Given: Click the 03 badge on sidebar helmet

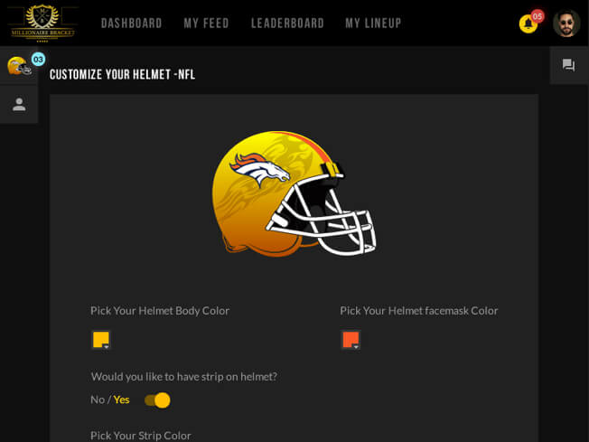Looking at the screenshot, I should point(38,60).
